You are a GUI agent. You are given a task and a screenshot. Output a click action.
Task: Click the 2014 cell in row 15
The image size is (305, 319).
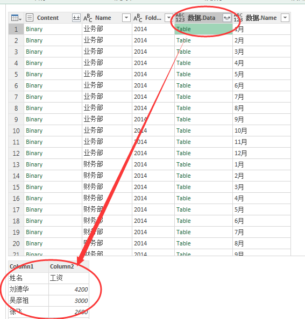[x=153, y=187]
